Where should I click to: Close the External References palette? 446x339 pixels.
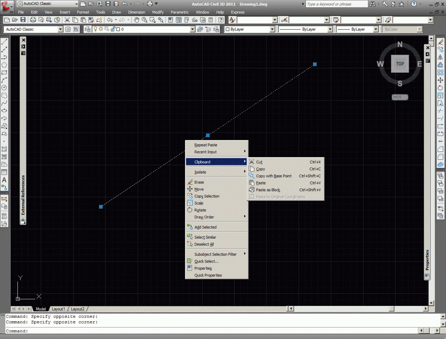23,40
